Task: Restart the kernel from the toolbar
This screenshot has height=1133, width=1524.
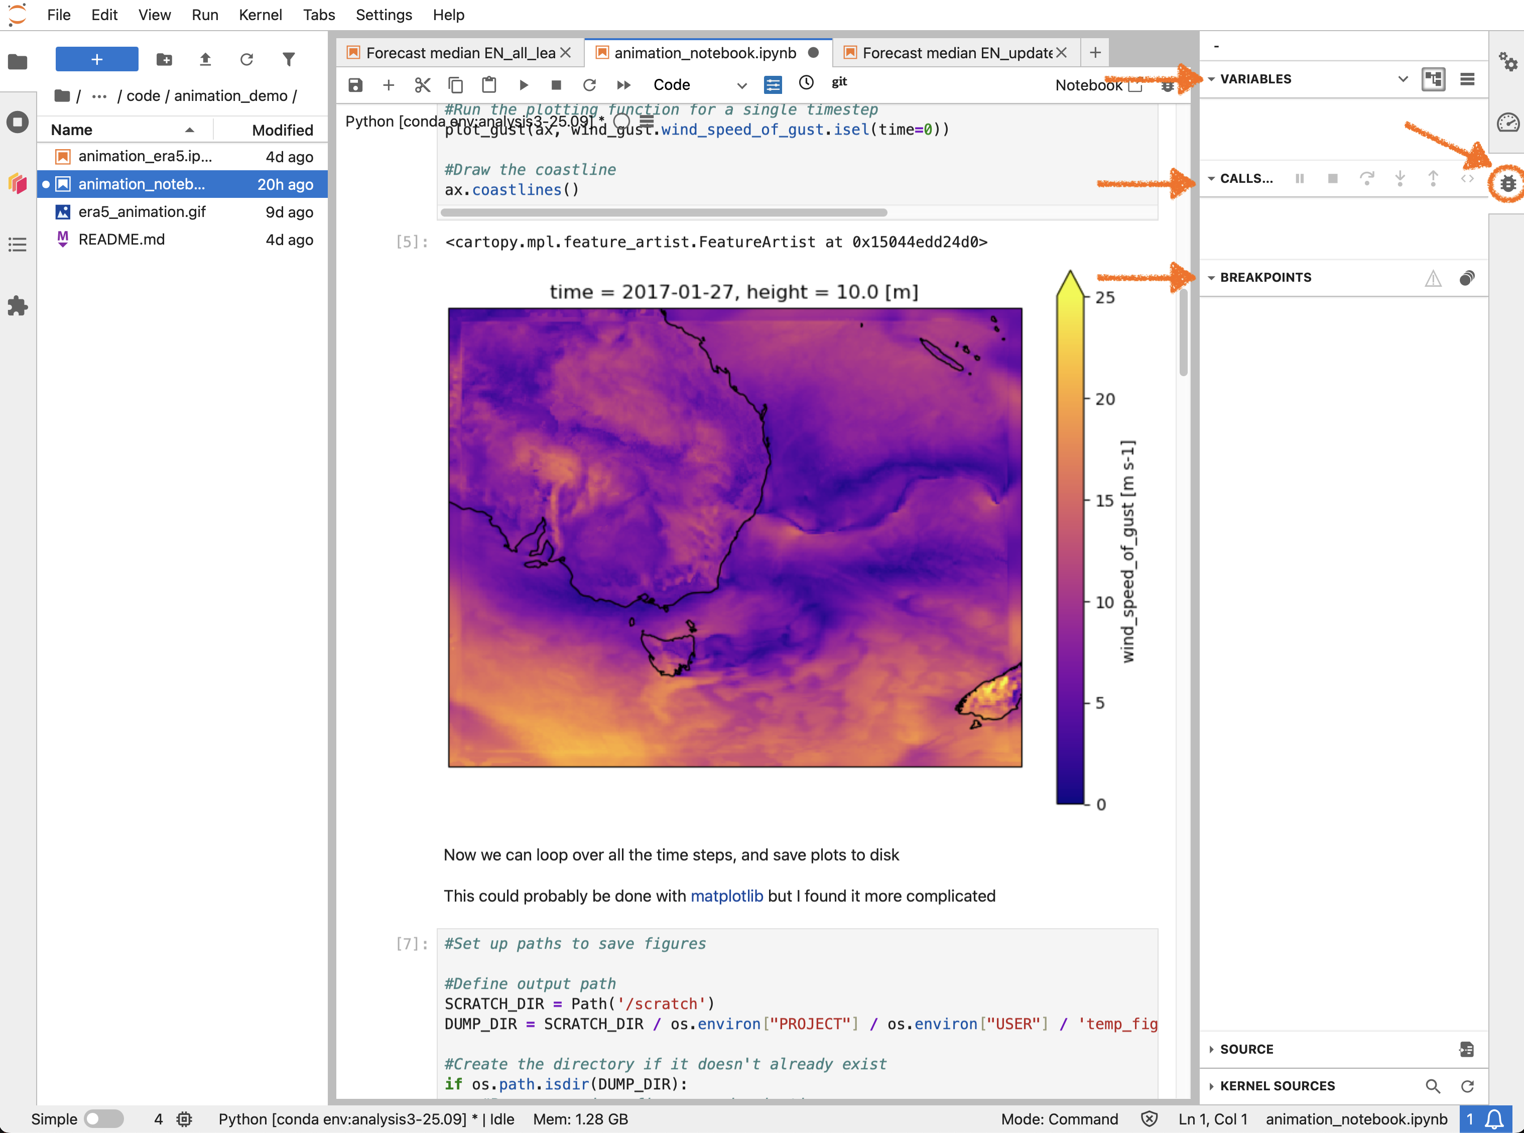Action: point(590,85)
